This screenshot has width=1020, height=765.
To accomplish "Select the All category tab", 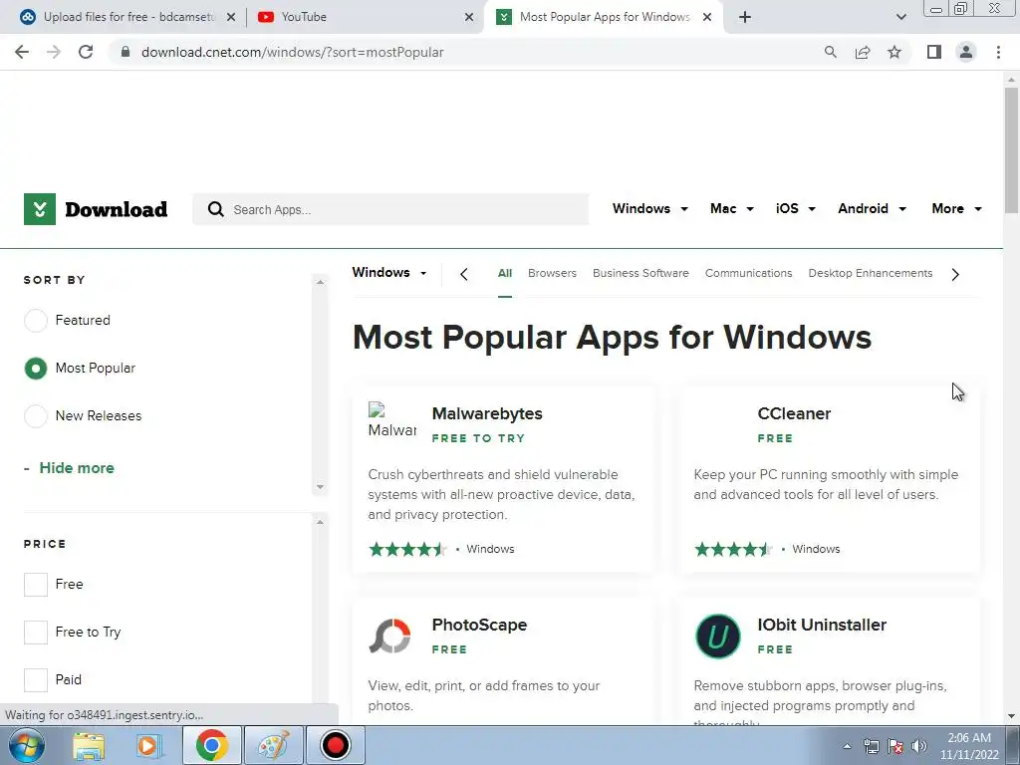I will click(x=505, y=273).
